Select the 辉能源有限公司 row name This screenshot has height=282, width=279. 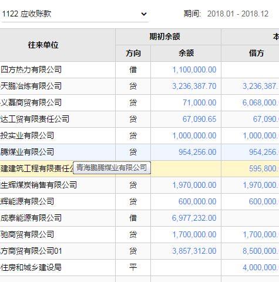pyautogui.click(x=27, y=201)
